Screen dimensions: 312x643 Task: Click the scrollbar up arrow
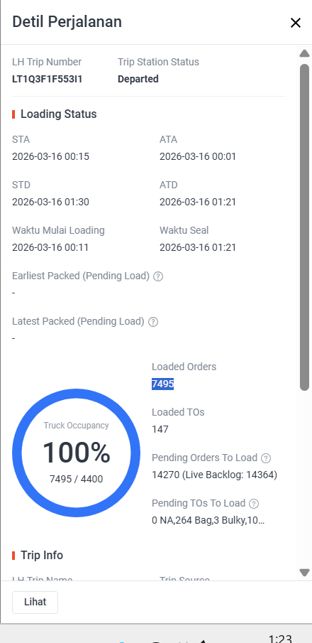[x=304, y=53]
